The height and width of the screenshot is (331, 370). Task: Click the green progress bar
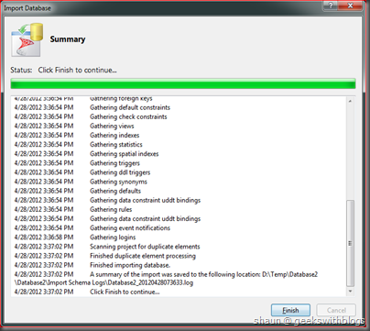[183, 83]
